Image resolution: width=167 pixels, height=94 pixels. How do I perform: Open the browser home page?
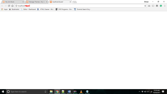point(13,6)
